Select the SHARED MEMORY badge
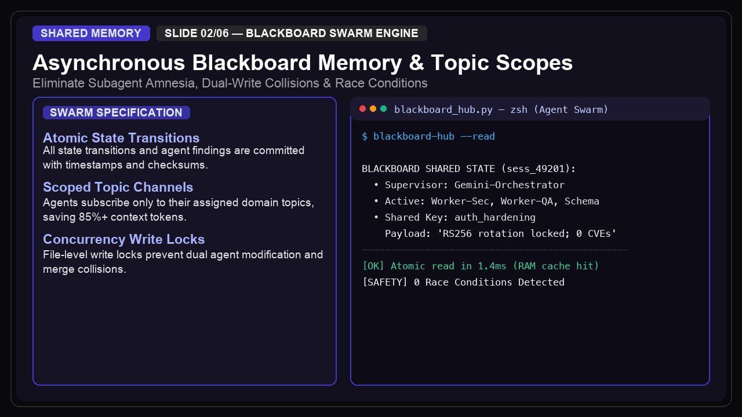The height and width of the screenshot is (417, 742). [91, 33]
